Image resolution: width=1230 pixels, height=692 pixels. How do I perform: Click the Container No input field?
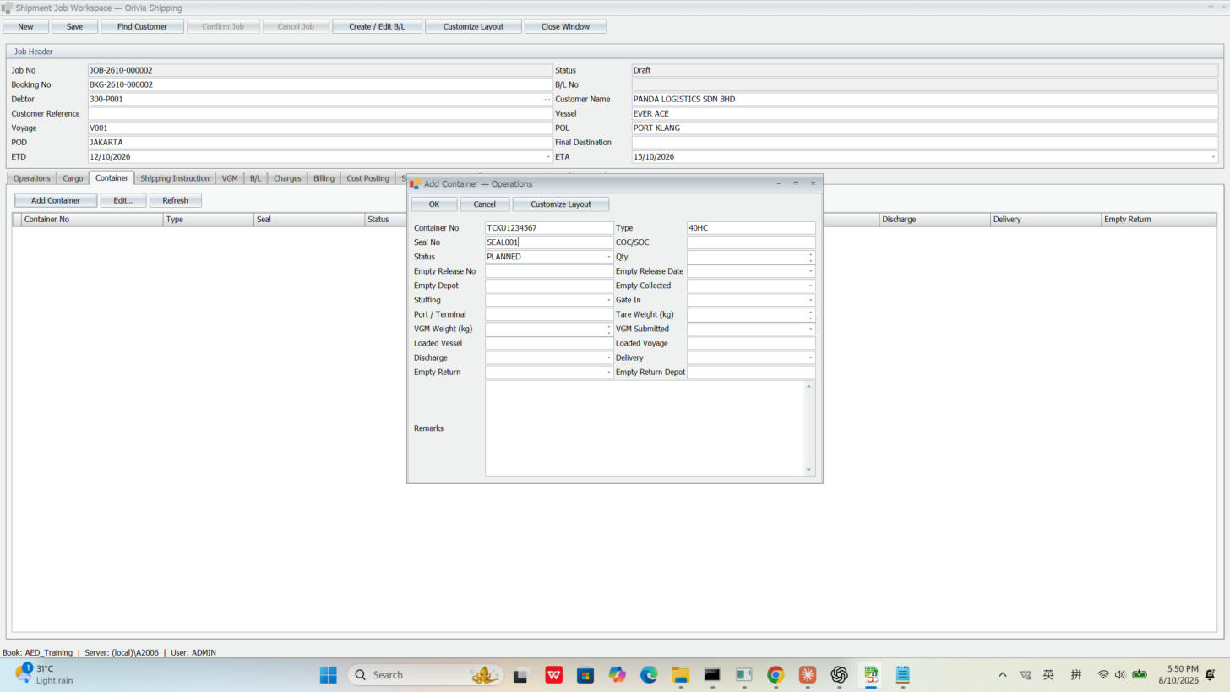pyautogui.click(x=549, y=228)
